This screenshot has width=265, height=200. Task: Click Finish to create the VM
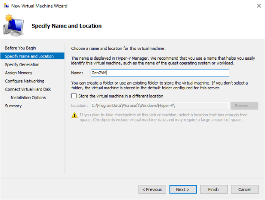pyautogui.click(x=213, y=189)
